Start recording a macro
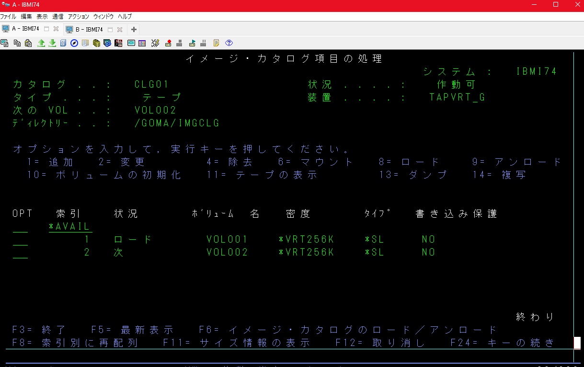Image resolution: width=584 pixels, height=367 pixels. coord(168,43)
